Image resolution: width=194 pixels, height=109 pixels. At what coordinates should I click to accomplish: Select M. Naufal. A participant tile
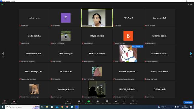(x=66, y=71)
